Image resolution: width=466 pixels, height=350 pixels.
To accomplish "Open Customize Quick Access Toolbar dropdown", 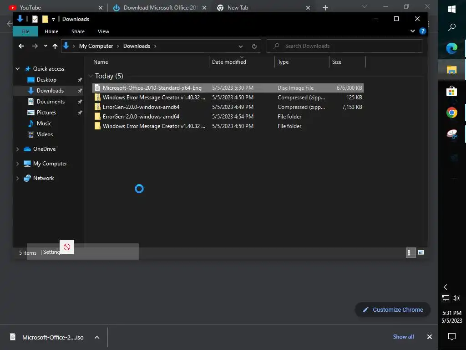I will (x=54, y=19).
